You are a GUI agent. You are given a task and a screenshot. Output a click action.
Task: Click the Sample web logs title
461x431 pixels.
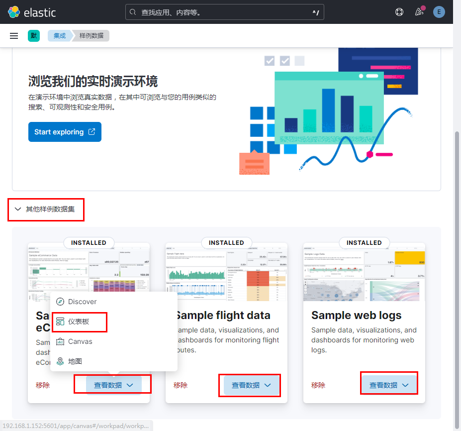tap(357, 315)
